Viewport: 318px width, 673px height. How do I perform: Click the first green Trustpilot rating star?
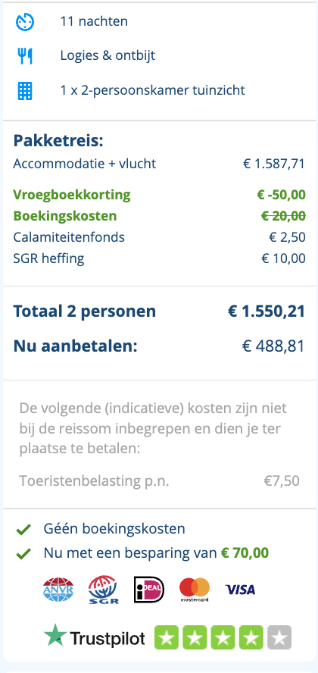click(x=167, y=637)
